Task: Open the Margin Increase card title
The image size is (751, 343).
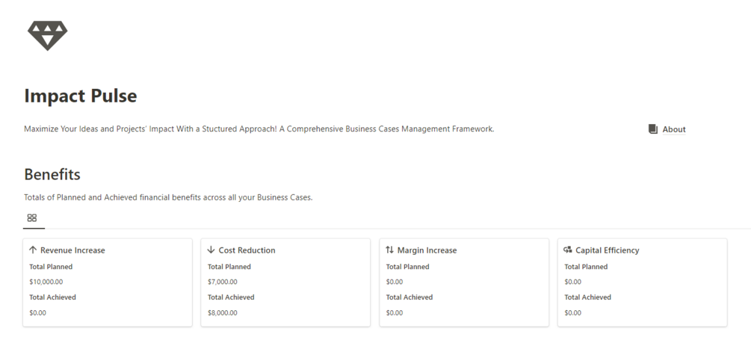Action: pos(427,250)
